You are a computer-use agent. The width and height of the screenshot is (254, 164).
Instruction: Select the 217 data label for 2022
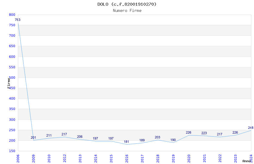220,134
